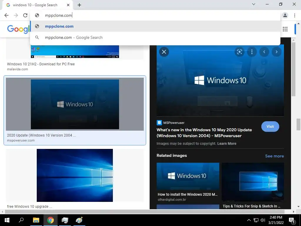Open the Paint app on taskbar

click(x=79, y=220)
